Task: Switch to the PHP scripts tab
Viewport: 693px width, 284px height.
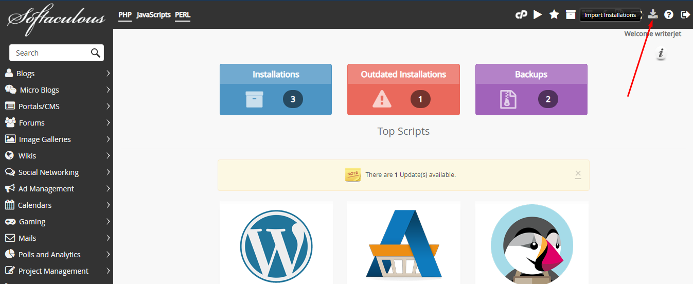Action: 125,15
